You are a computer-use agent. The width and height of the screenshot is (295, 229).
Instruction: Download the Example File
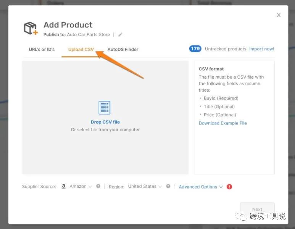222,123
